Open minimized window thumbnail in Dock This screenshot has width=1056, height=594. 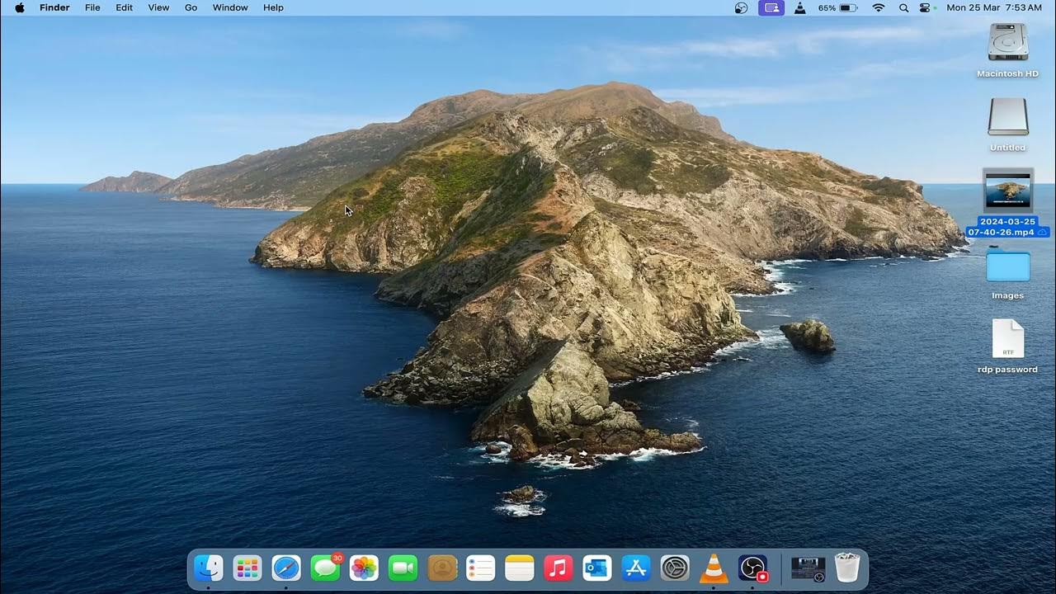pos(808,568)
